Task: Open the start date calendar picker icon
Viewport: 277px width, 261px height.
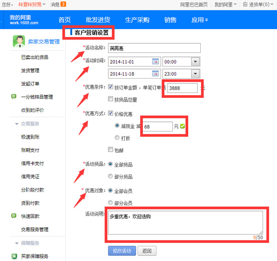Action: point(155,61)
